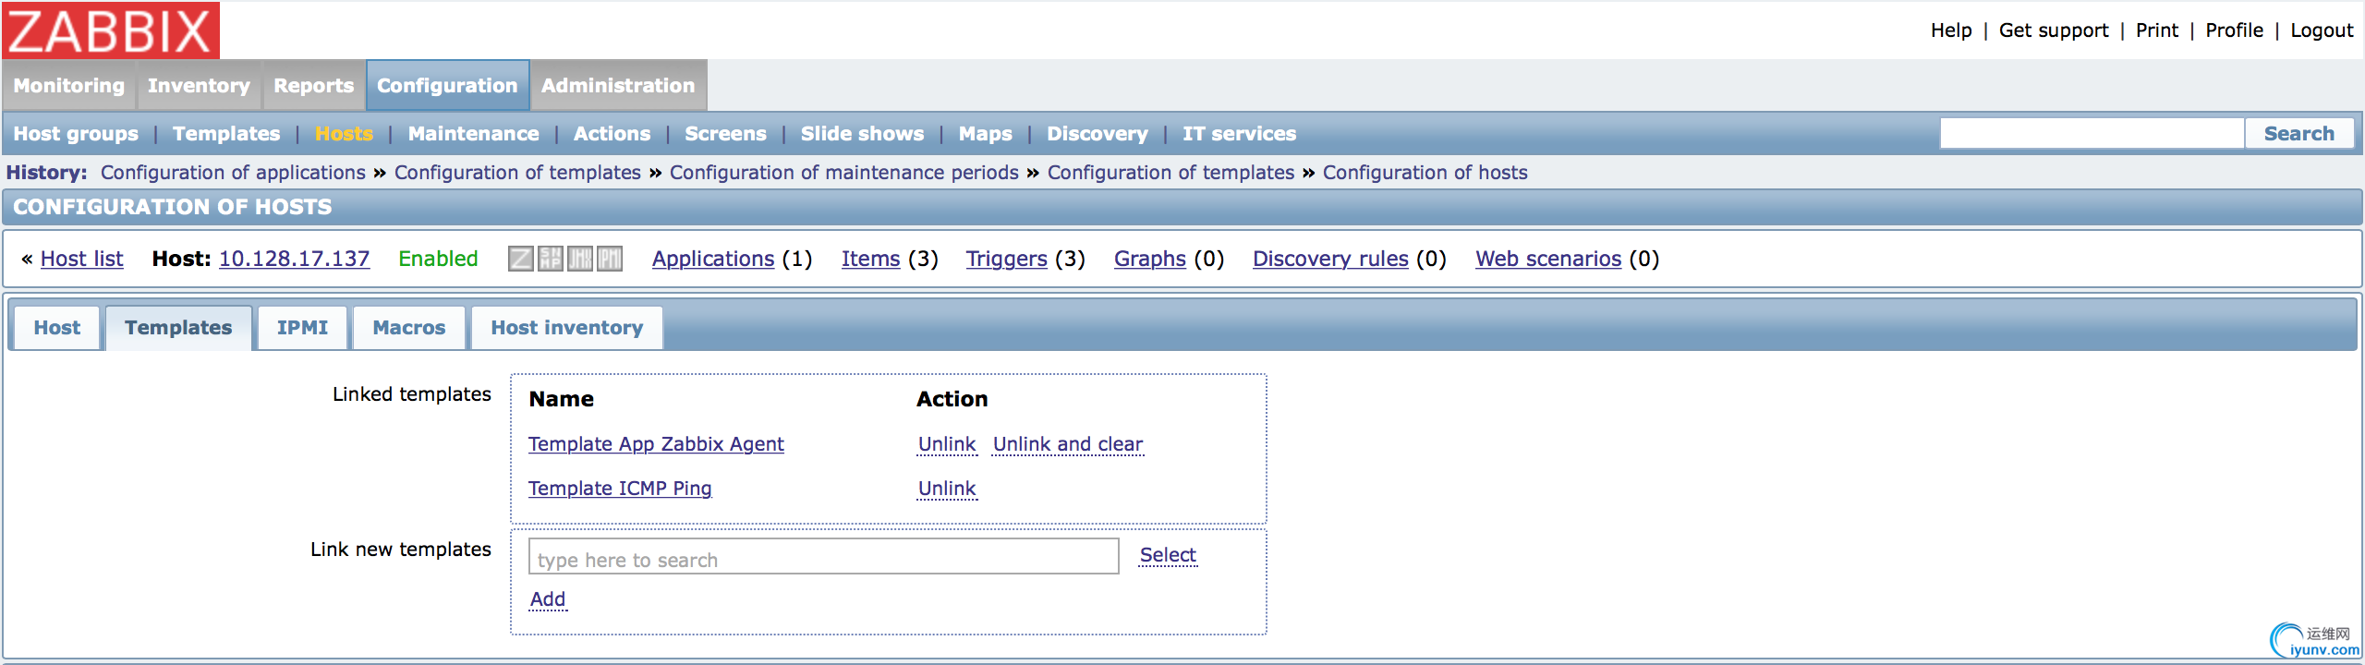The width and height of the screenshot is (2365, 665).
Task: Open the host's Graphs
Action: (1149, 259)
